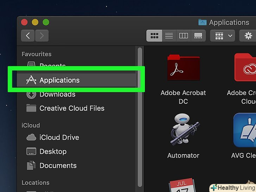
Task: Select the Adobe Acrobat DC folder icon
Action: pyautogui.click(x=184, y=68)
